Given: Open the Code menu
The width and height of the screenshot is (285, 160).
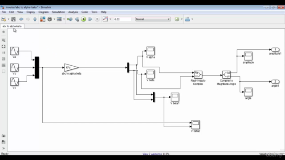Looking at the screenshot, I should click(x=85, y=12).
